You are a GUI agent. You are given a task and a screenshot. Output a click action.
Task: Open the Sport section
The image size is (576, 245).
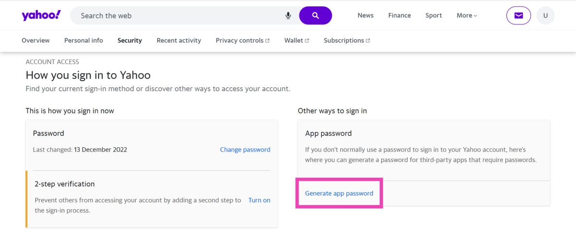click(433, 15)
